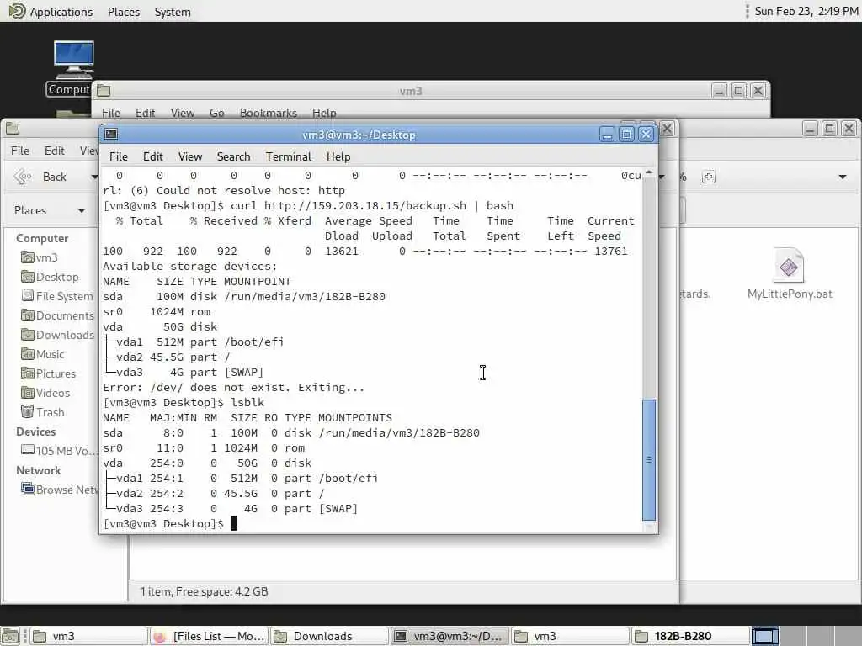Click the Back arrow in file manager
Image resolution: width=862 pixels, height=646 pixels.
(x=23, y=177)
